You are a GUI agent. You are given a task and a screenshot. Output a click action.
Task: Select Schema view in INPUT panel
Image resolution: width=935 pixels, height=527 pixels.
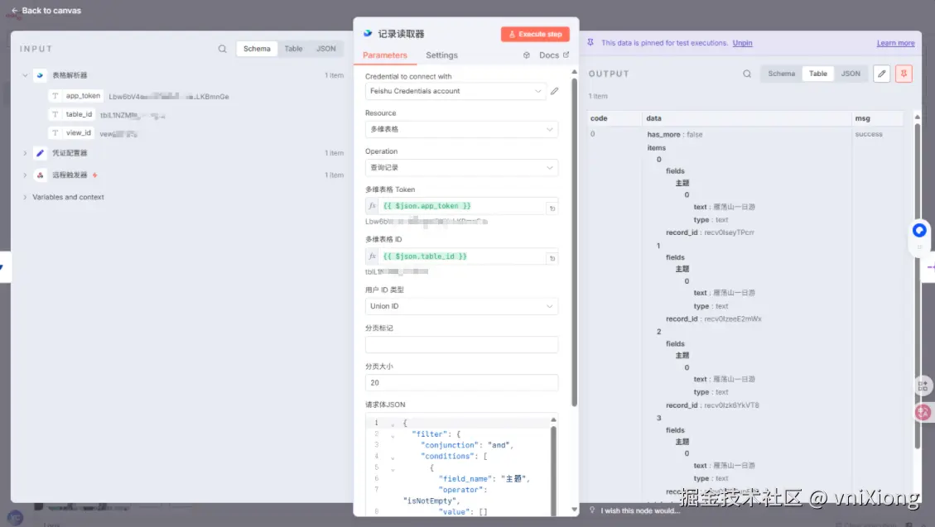pos(257,49)
